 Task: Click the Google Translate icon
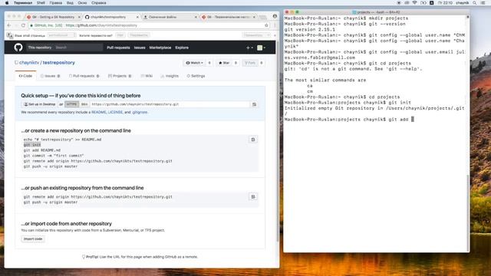coord(10,35)
